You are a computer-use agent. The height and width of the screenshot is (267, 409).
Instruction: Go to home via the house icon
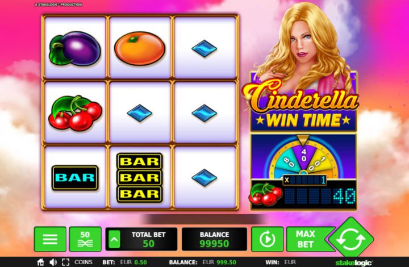[x=40, y=262]
